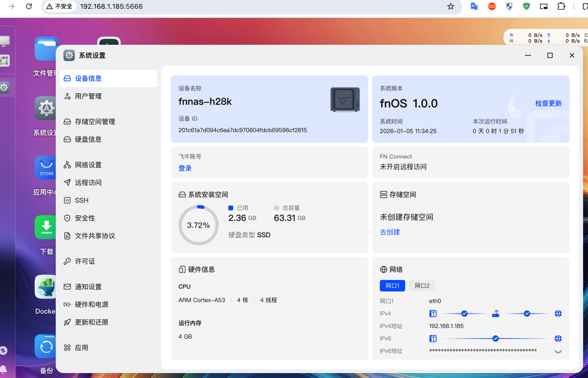Viewport: 588px width, 378px height.
Task: Select the 网口1 tab
Action: point(392,286)
